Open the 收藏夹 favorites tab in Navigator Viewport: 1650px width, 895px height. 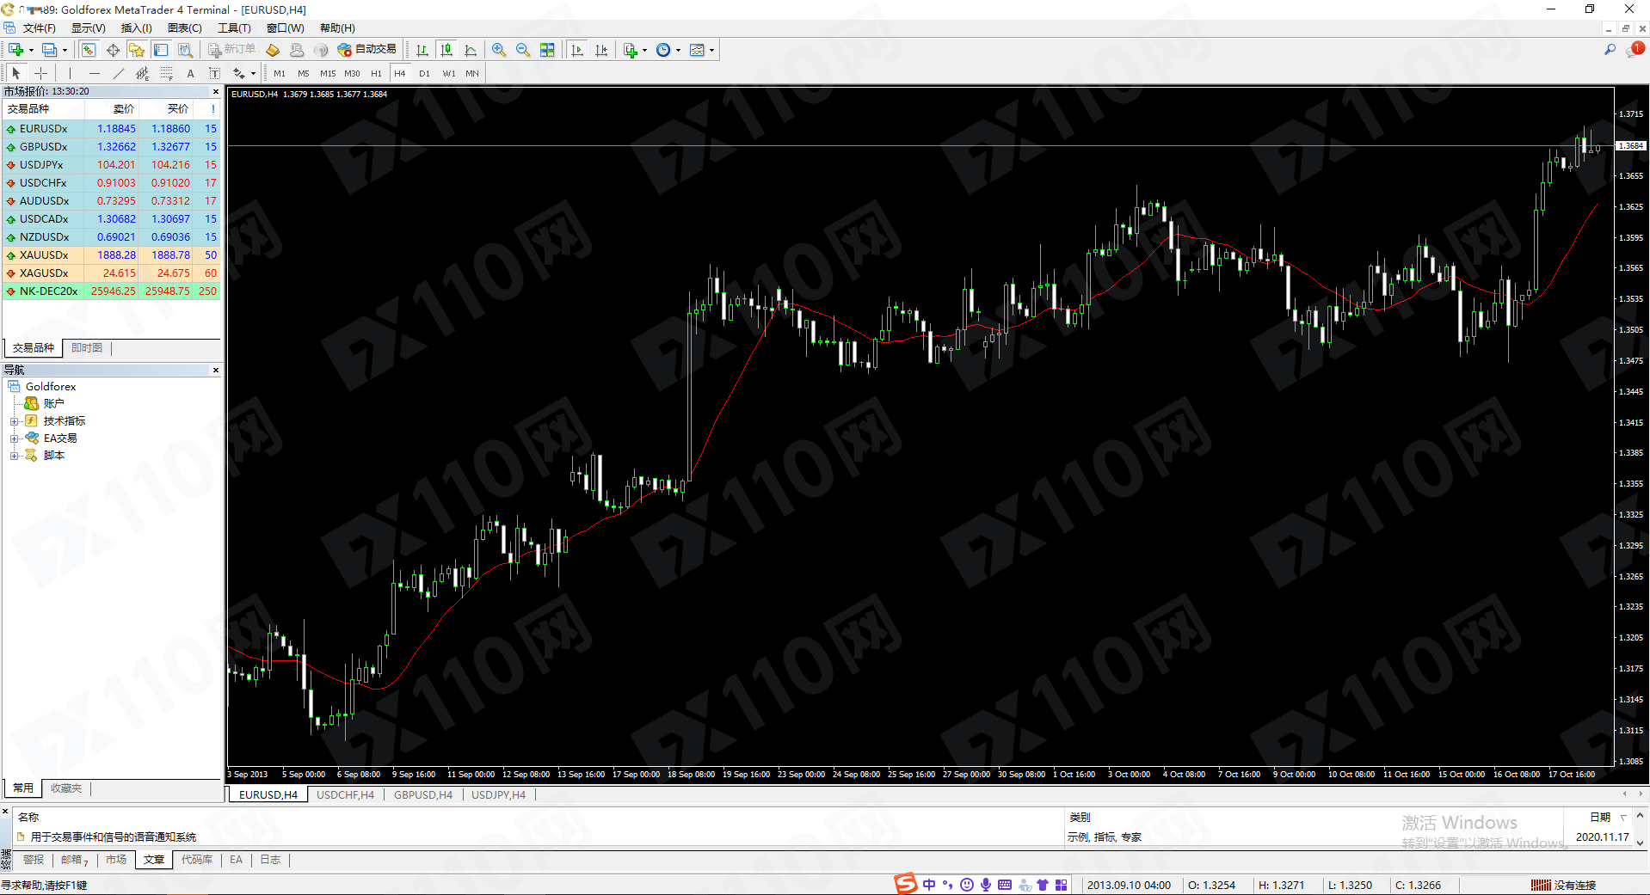point(66,788)
